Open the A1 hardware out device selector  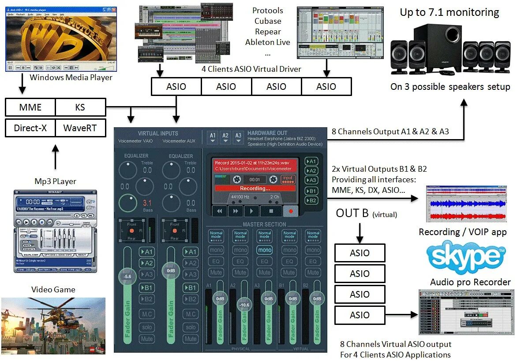coord(213,137)
